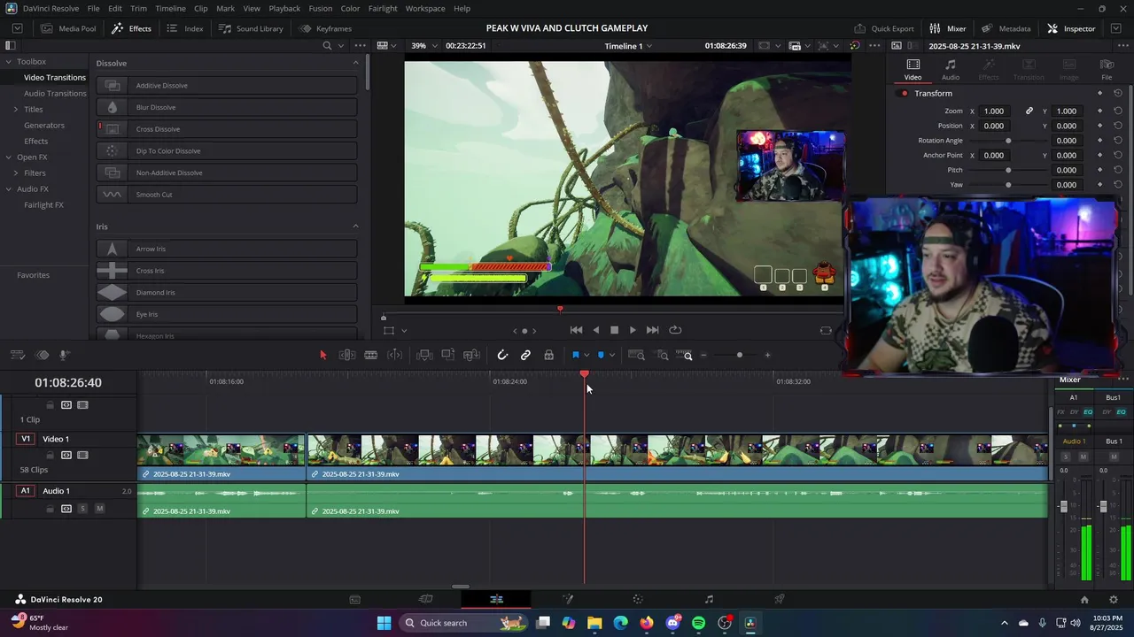Viewport: 1134px width, 637px height.
Task: Reset the Zoom parameter in Inspector
Action: 1118,111
